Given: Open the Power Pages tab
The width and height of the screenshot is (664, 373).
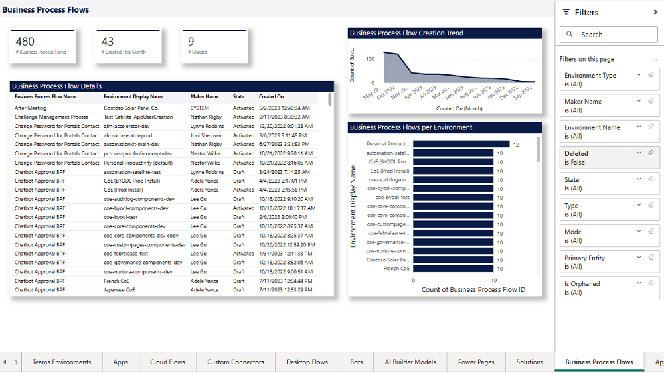Looking at the screenshot, I should [476, 362].
